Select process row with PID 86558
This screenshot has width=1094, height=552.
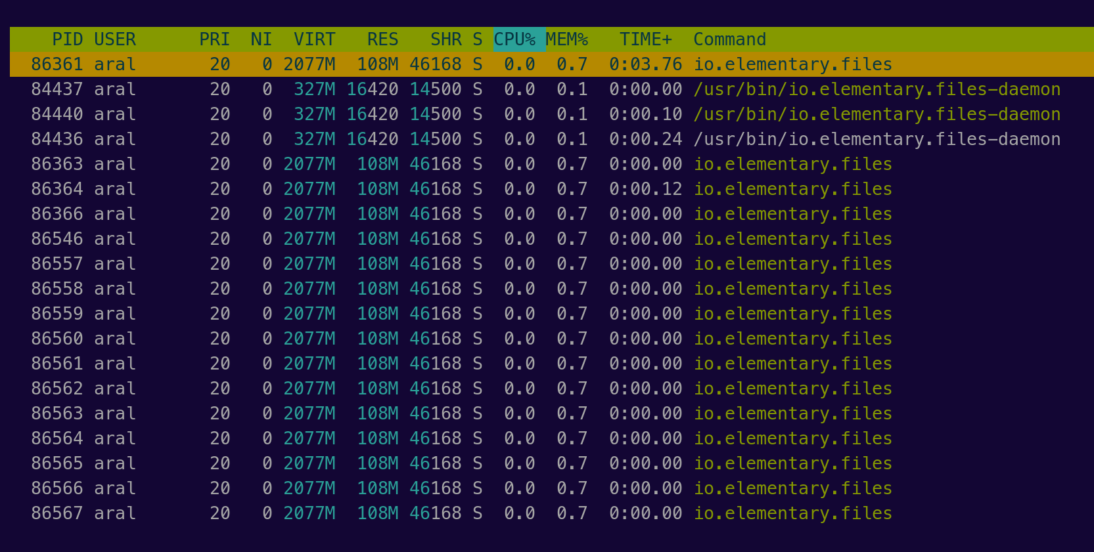[552, 289]
